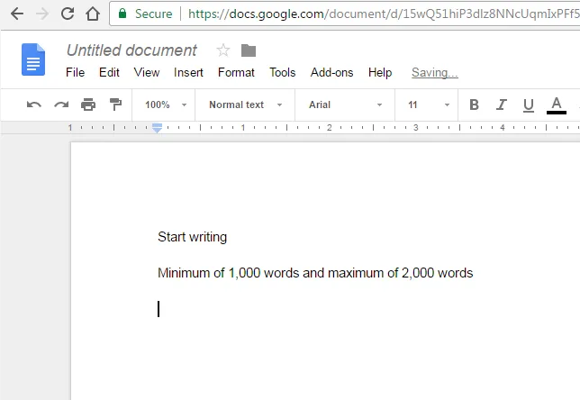Click the 'Minimum of 1,000 words' line
This screenshot has width=580, height=400.
pyautogui.click(x=315, y=273)
